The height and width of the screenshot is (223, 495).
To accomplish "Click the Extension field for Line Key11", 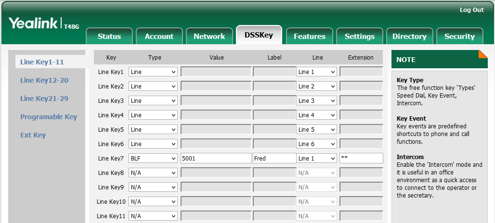I will 362,216.
